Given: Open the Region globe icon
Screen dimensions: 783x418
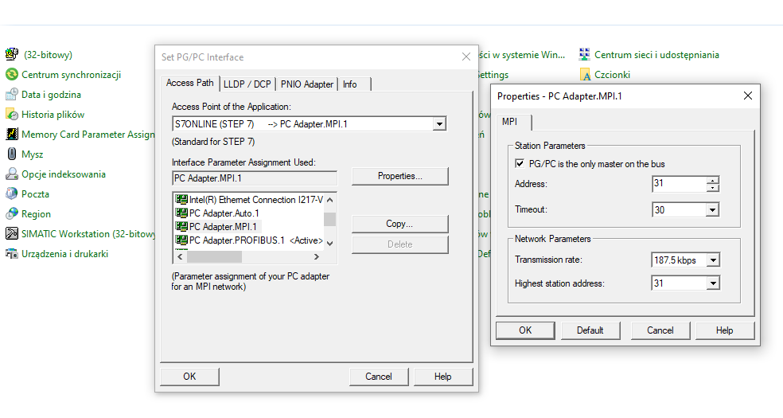Looking at the screenshot, I should pyautogui.click(x=11, y=213).
